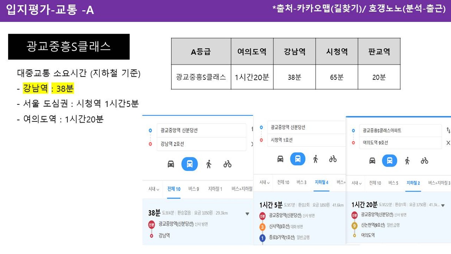The image size is (451, 254).
Task: Click table cell 1시간20분
Action: click(252, 77)
